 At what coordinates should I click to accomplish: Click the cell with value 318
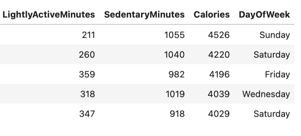pos(88,94)
